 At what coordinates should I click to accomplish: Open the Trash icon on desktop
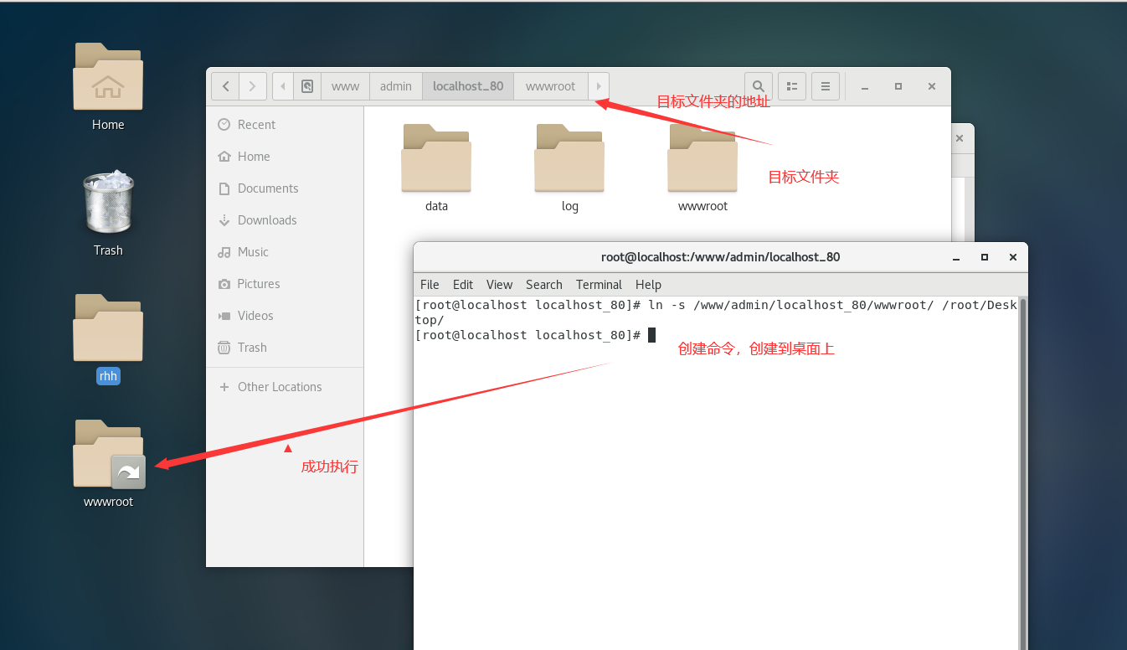point(108,204)
